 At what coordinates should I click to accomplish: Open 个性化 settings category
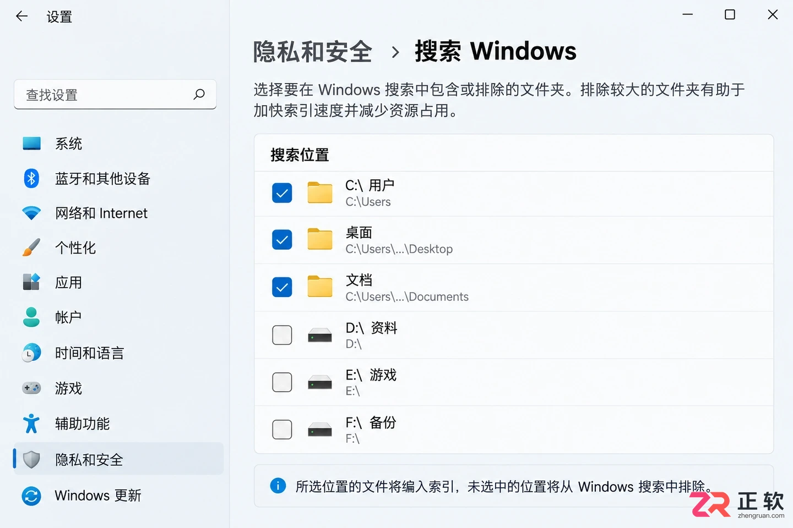coord(118,248)
